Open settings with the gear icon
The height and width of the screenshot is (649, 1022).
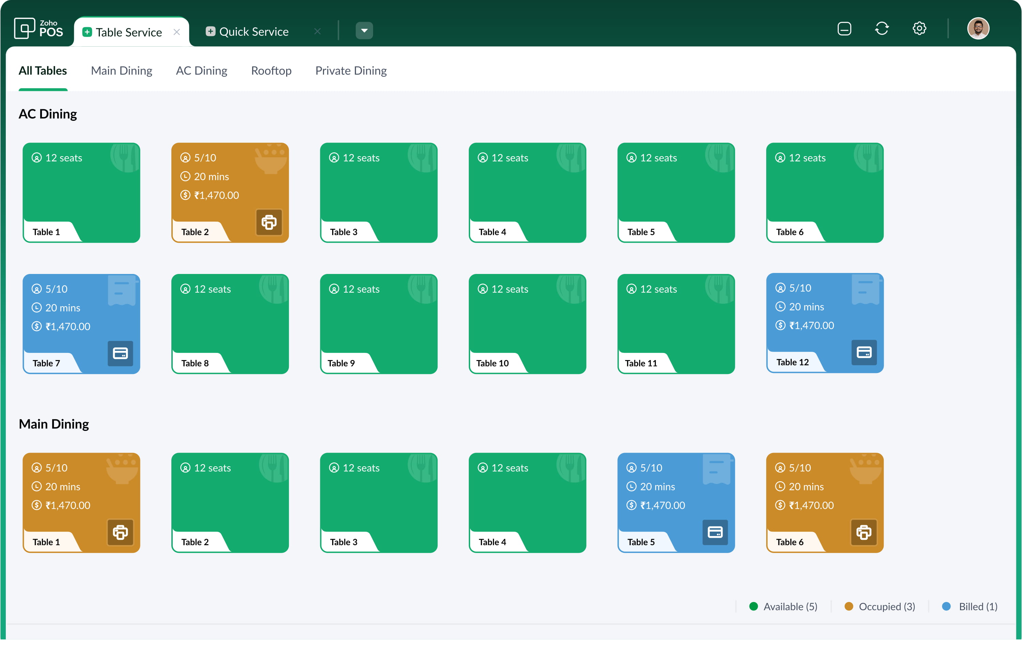919,29
